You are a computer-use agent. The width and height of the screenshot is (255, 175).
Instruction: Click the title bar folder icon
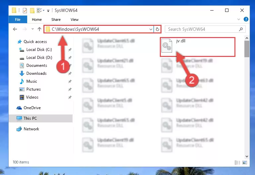[x=14, y=10]
